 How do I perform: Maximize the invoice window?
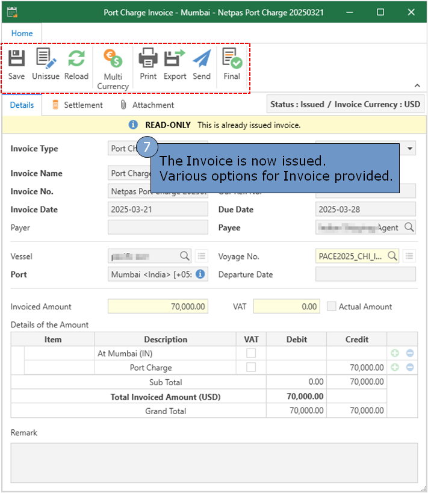click(380, 12)
